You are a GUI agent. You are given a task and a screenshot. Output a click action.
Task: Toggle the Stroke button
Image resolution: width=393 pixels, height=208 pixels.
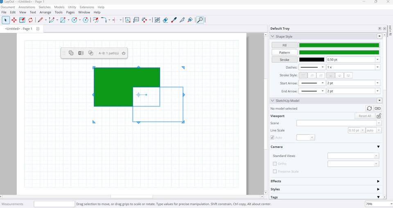(285, 60)
